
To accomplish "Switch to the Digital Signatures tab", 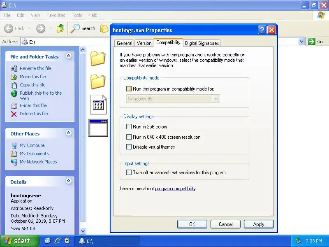I will point(202,43).
